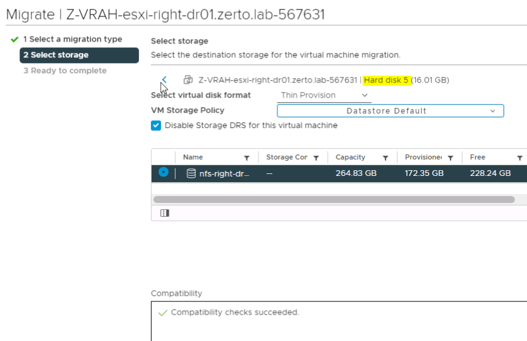The height and width of the screenshot is (341, 527).
Task: Sort by the Capacity column header
Action: 350,158
